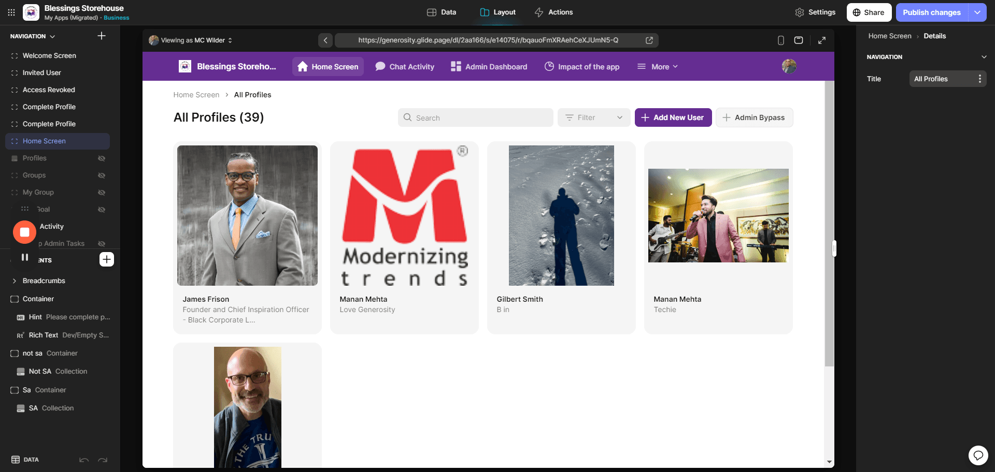The height and width of the screenshot is (472, 995).
Task: Click the profile Search field
Action: [476, 117]
